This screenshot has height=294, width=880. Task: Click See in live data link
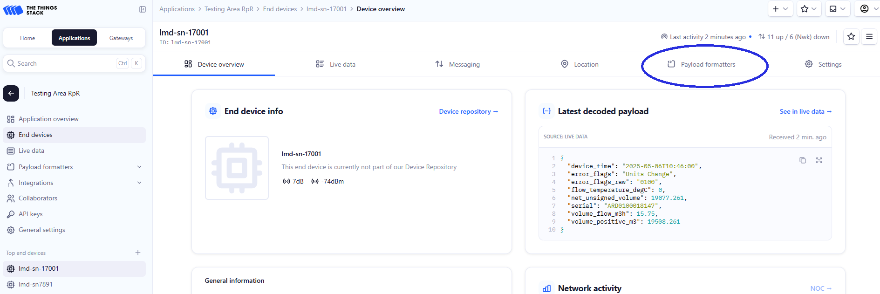pyautogui.click(x=805, y=111)
